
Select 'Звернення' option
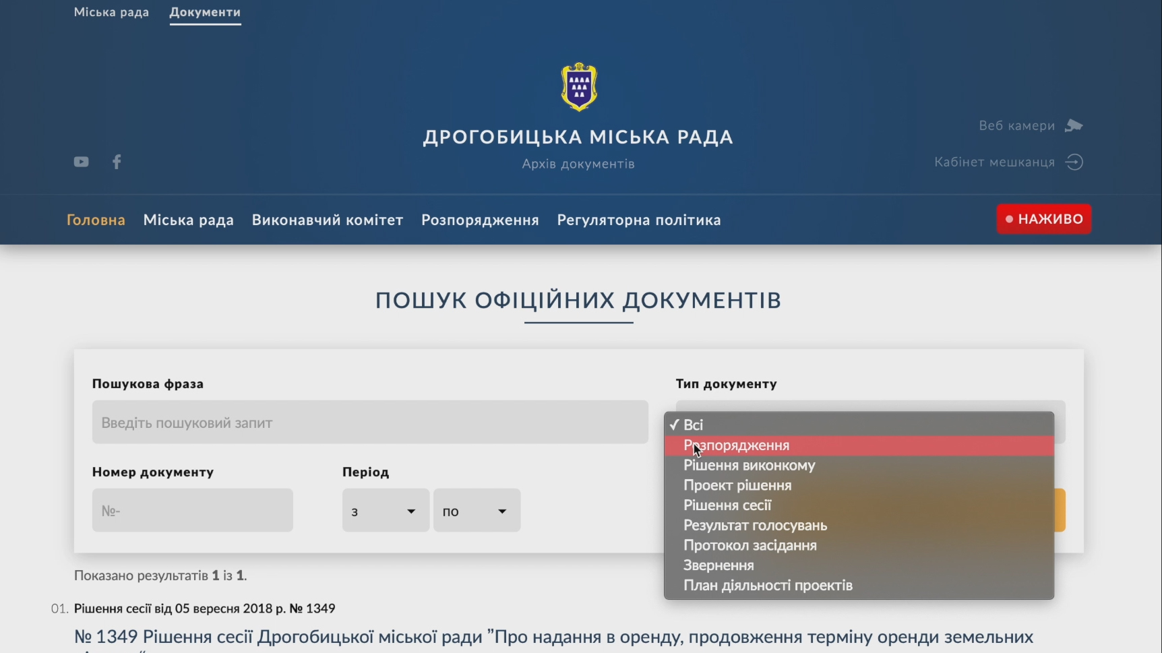pos(859,565)
